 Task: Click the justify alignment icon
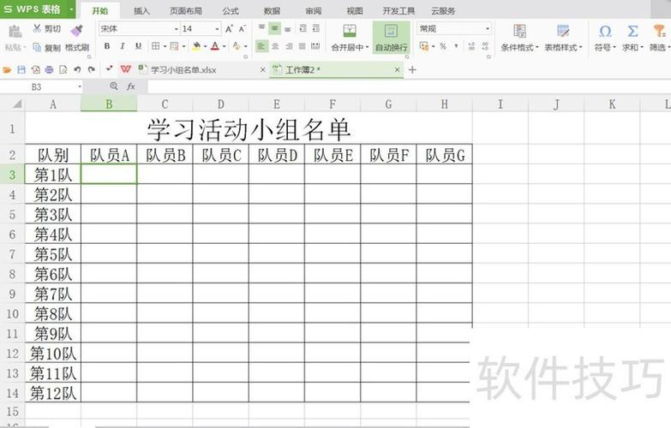tap(303, 45)
